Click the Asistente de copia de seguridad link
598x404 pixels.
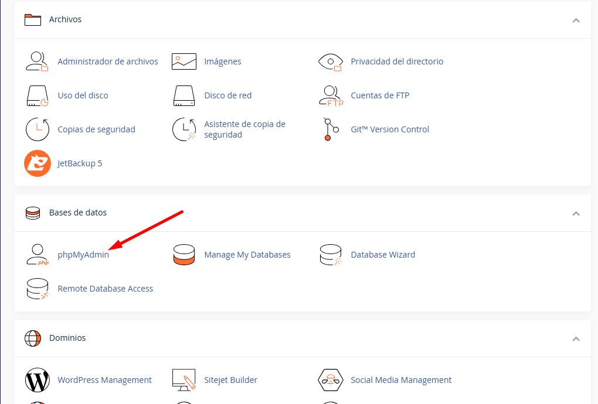(244, 129)
